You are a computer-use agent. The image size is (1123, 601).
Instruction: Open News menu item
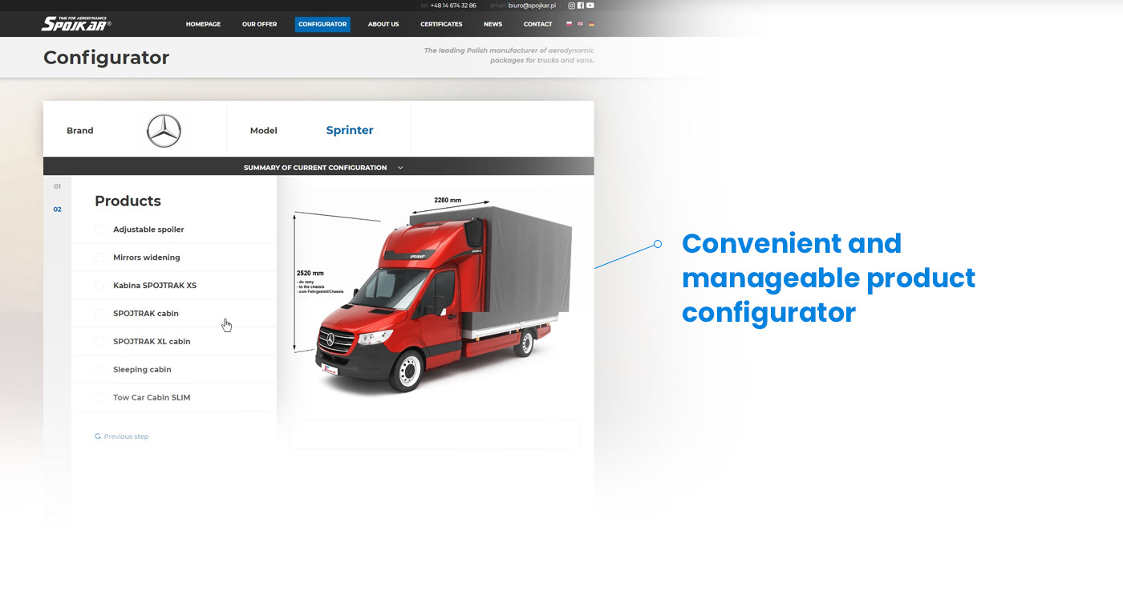click(x=493, y=24)
